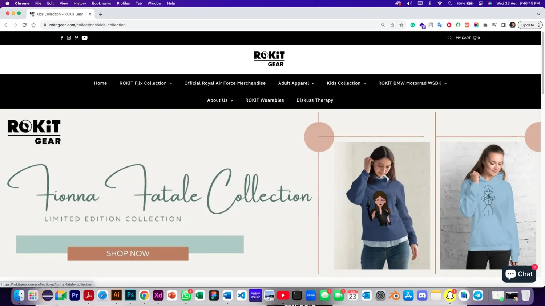545x306 pixels.
Task: Click the Chrome Update button
Action: 530,25
